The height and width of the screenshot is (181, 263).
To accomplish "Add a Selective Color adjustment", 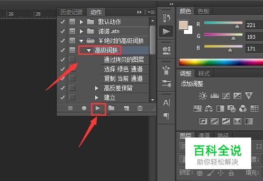I will (x=237, y=121).
